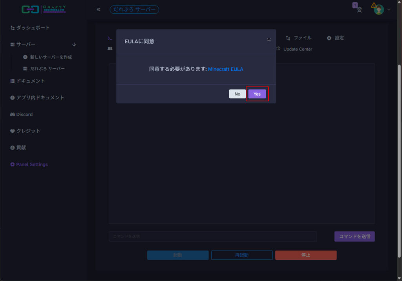402x281 pixels.
Task: Click the server icon beside だれぶろ サーバー
Action: [x=25, y=68]
